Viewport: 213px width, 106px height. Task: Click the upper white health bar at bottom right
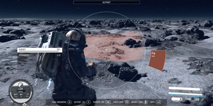(184, 89)
